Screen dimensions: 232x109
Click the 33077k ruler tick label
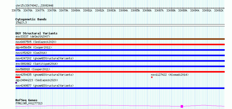click(x=40, y=10)
